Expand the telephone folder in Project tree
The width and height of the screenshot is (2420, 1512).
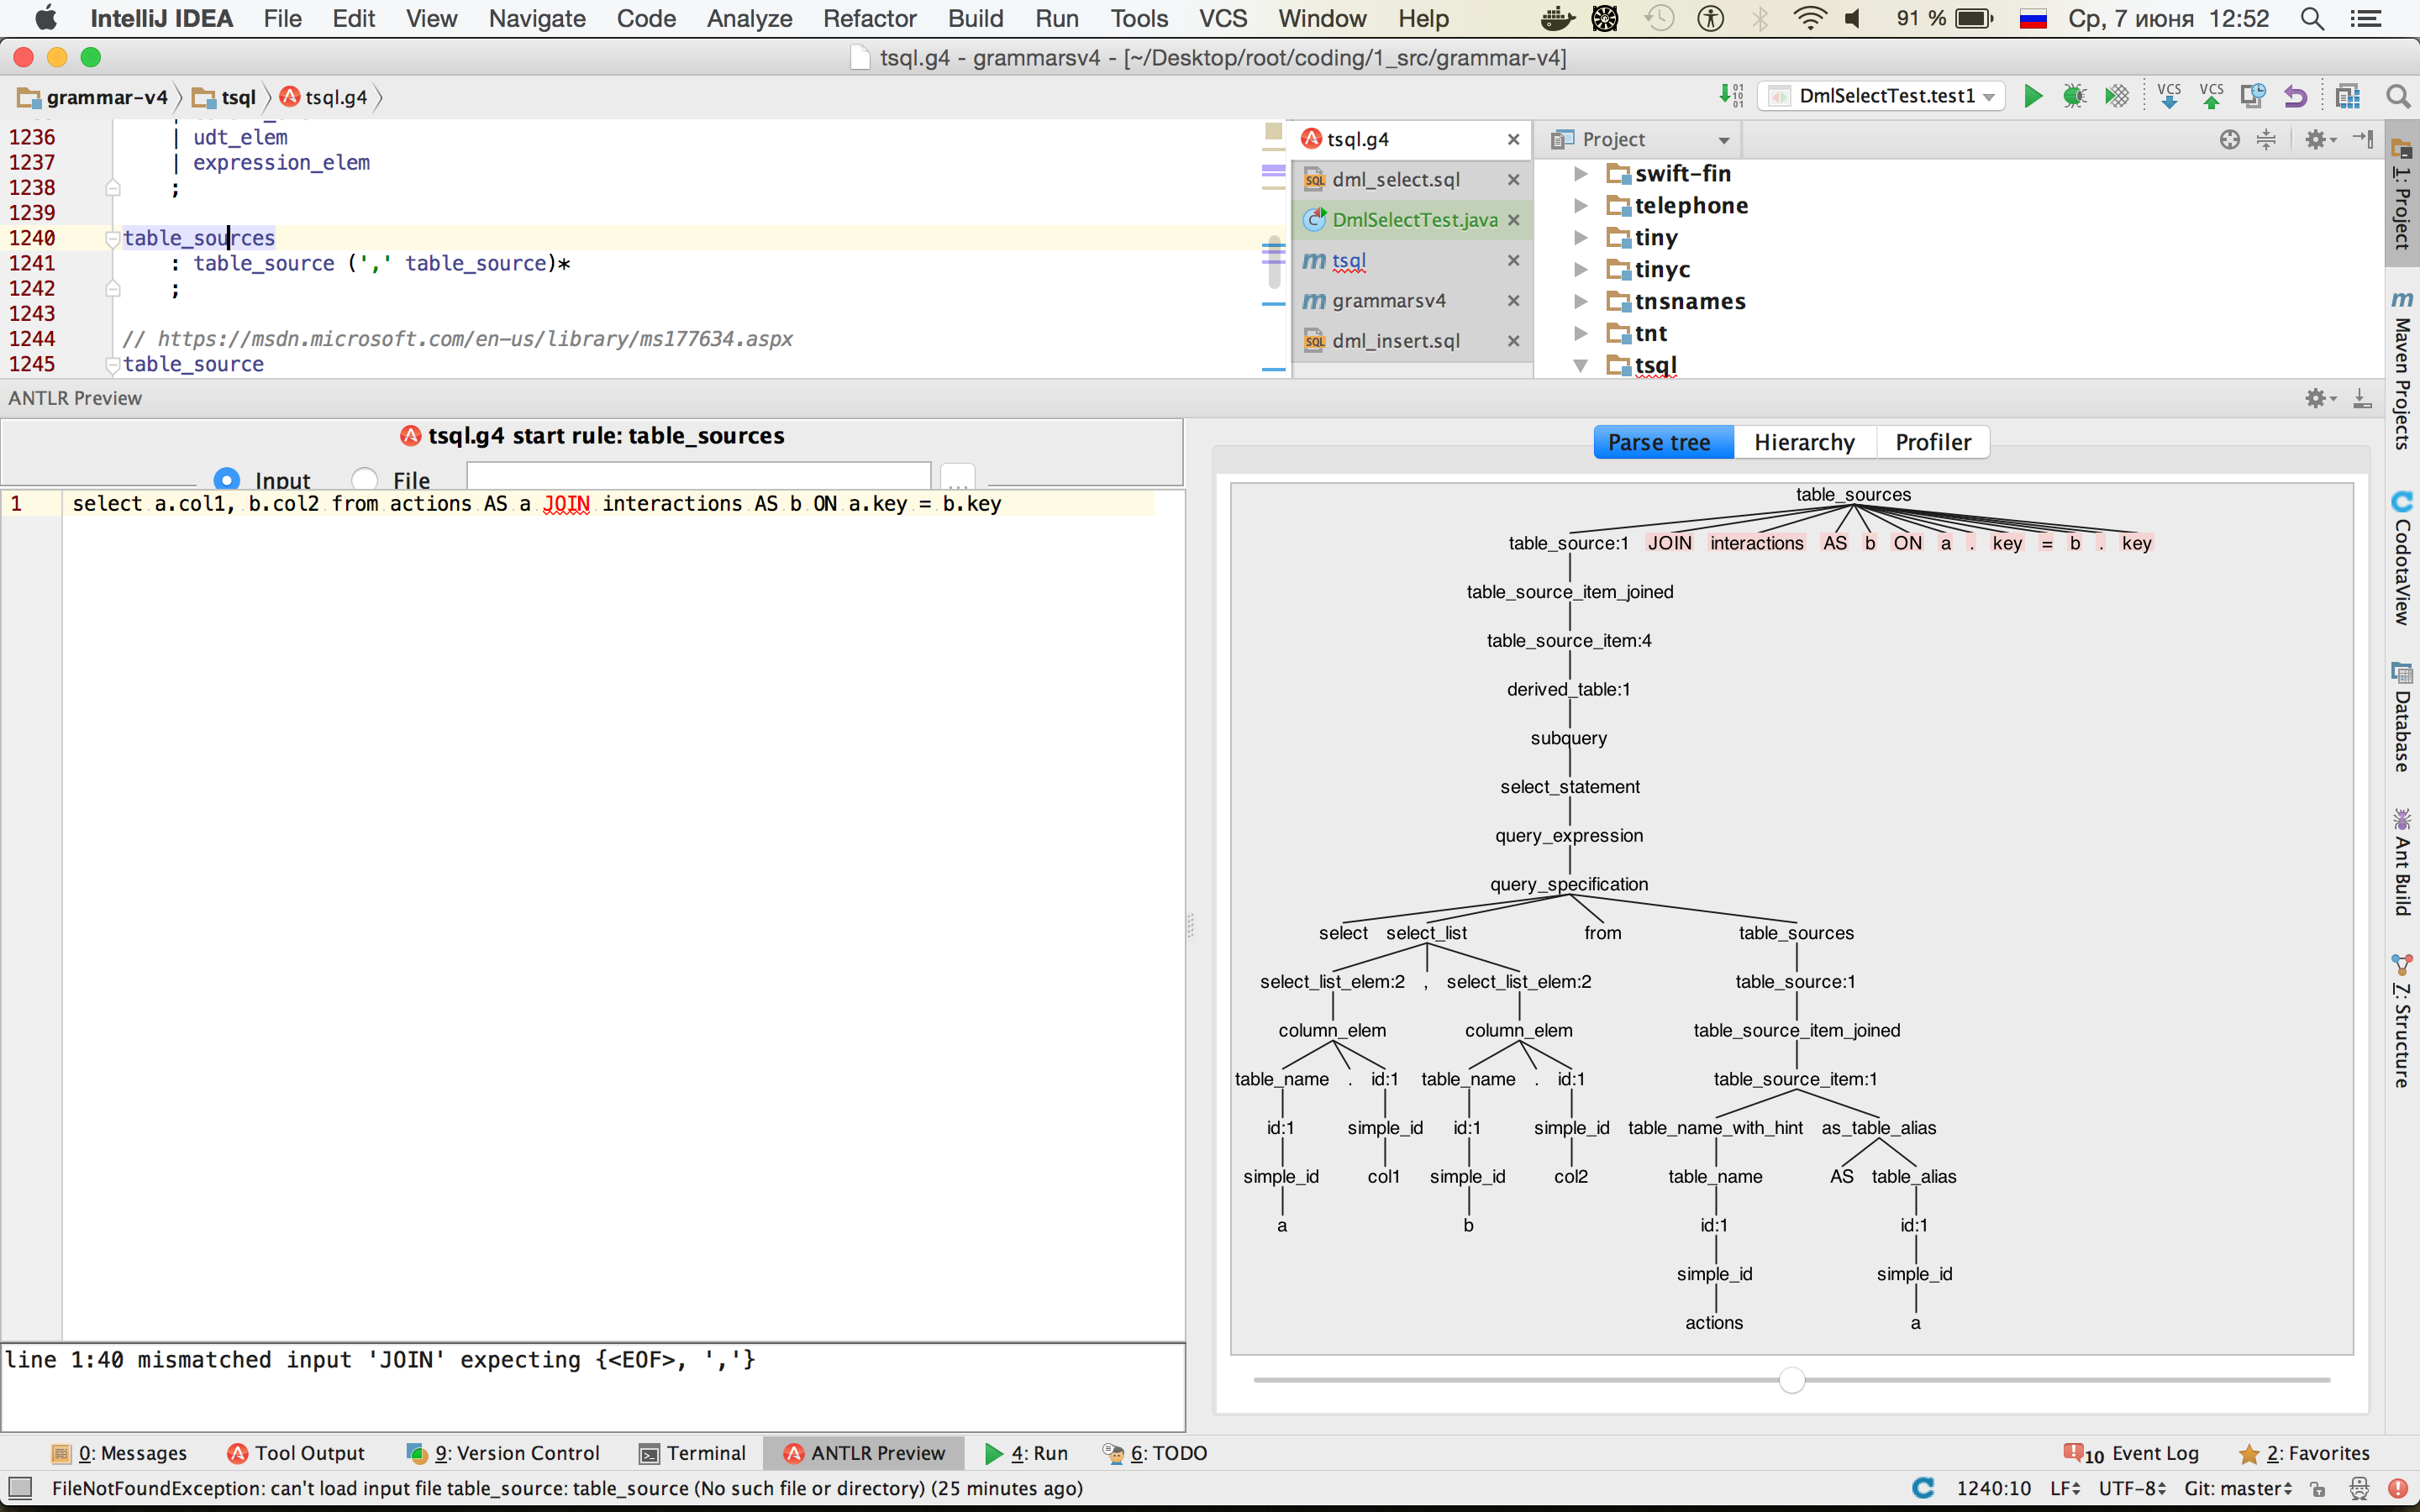click(x=1580, y=205)
